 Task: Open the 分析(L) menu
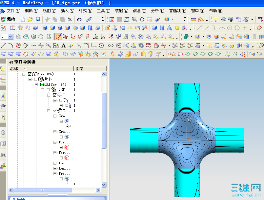158,11
